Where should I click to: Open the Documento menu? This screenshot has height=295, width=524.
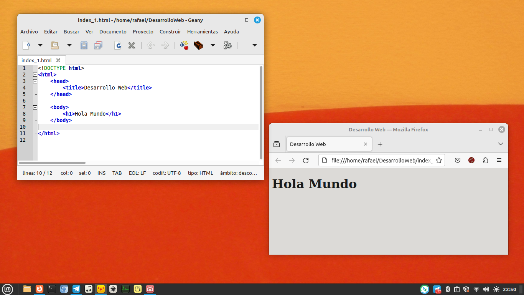click(113, 32)
